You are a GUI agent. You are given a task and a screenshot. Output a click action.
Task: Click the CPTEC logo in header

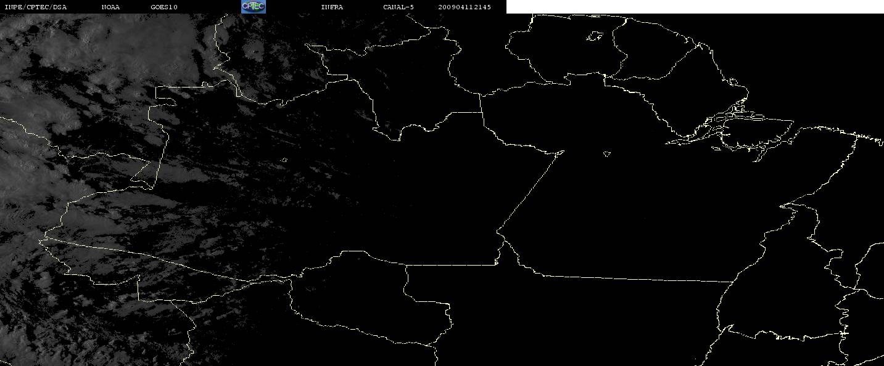coord(253,7)
